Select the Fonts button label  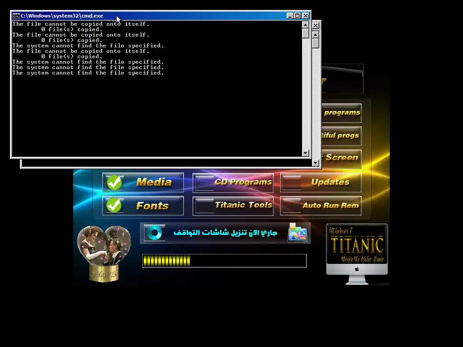tap(152, 206)
